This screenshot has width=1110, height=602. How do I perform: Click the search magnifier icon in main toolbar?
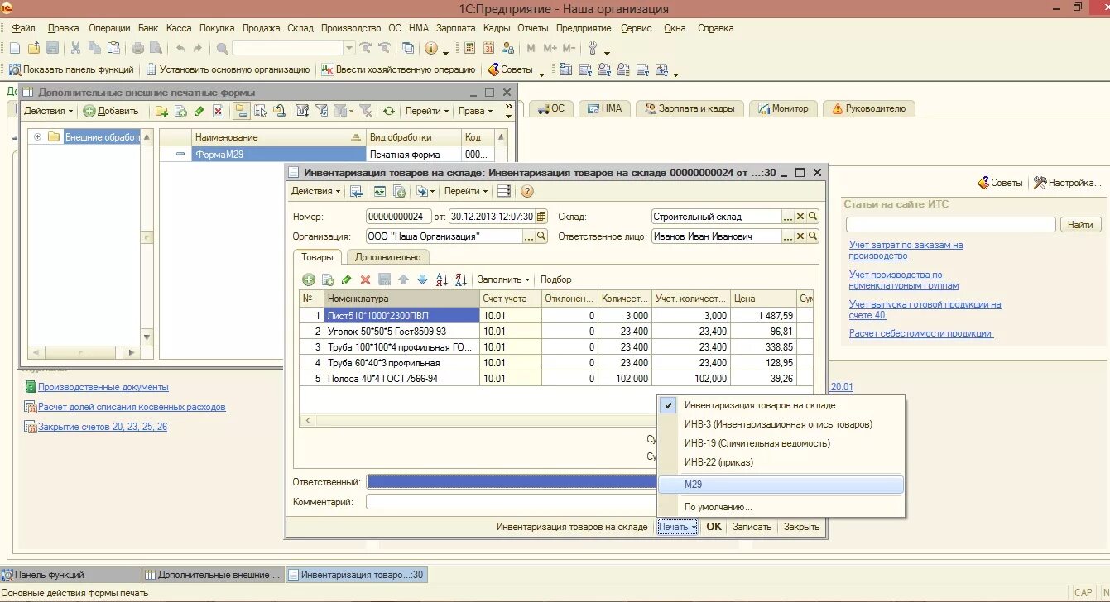[x=223, y=49]
